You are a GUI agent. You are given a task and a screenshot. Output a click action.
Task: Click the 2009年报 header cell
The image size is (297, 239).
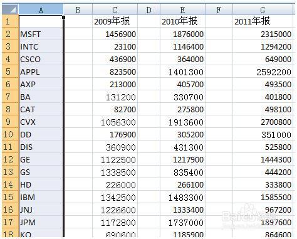point(115,21)
